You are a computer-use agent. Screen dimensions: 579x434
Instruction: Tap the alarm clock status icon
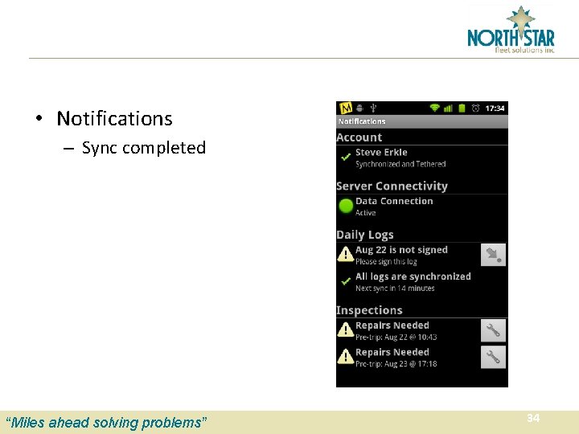(475, 108)
